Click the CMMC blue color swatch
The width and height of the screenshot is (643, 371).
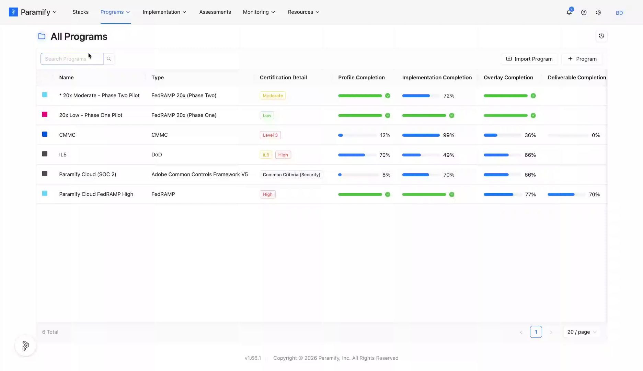[x=45, y=134]
